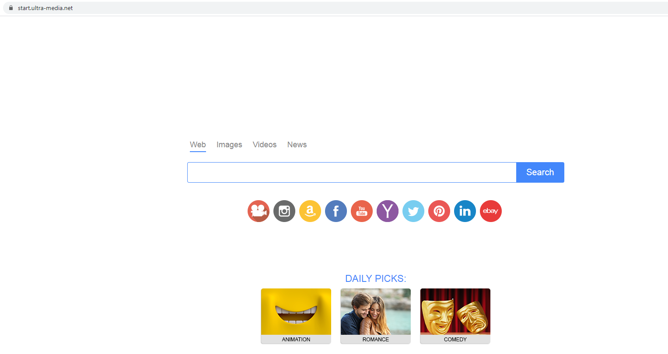Select the Web search tab
Image resolution: width=668 pixels, height=354 pixels.
click(x=198, y=145)
